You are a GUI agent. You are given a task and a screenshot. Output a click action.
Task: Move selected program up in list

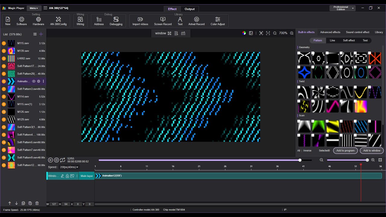(10, 203)
